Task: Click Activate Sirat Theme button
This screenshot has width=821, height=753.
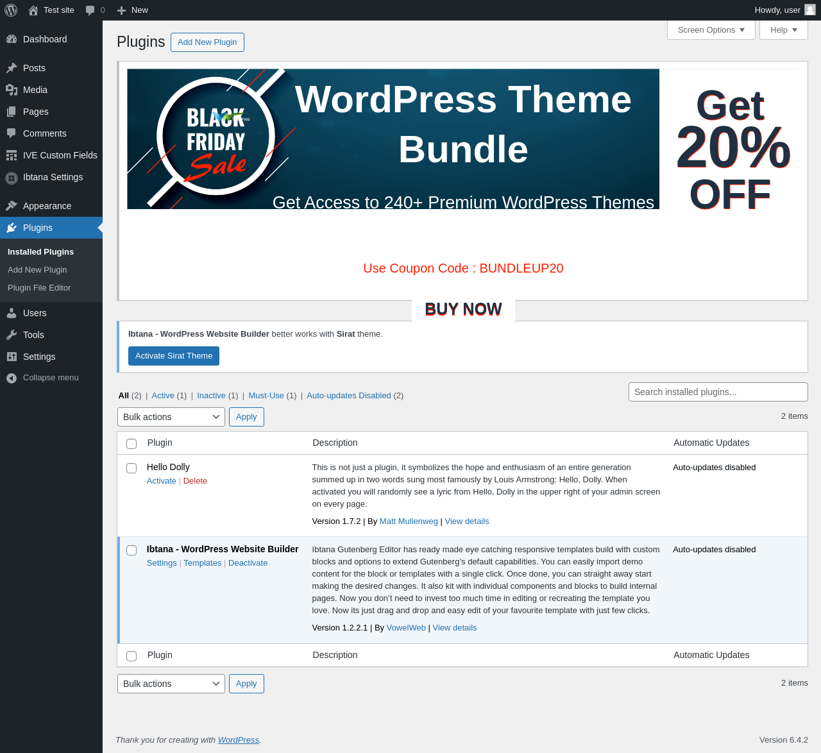Action: 174,356
